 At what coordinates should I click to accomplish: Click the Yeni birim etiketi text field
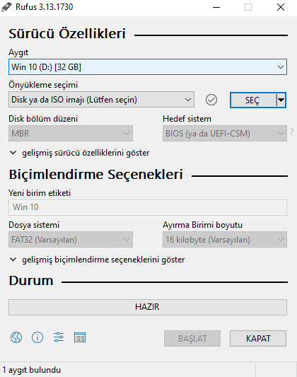coord(148,207)
